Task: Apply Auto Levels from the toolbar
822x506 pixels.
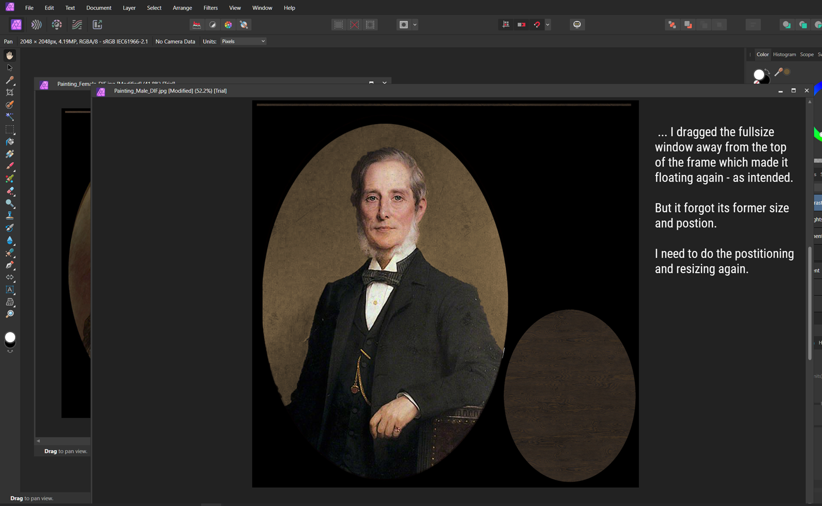Action: pyautogui.click(x=196, y=24)
